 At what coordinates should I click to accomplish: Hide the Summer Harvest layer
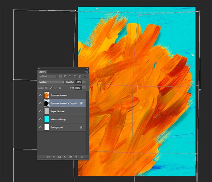pos(40,95)
